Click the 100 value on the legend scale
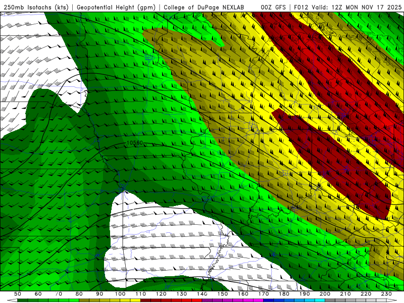The image size is (404, 303). click(120, 294)
